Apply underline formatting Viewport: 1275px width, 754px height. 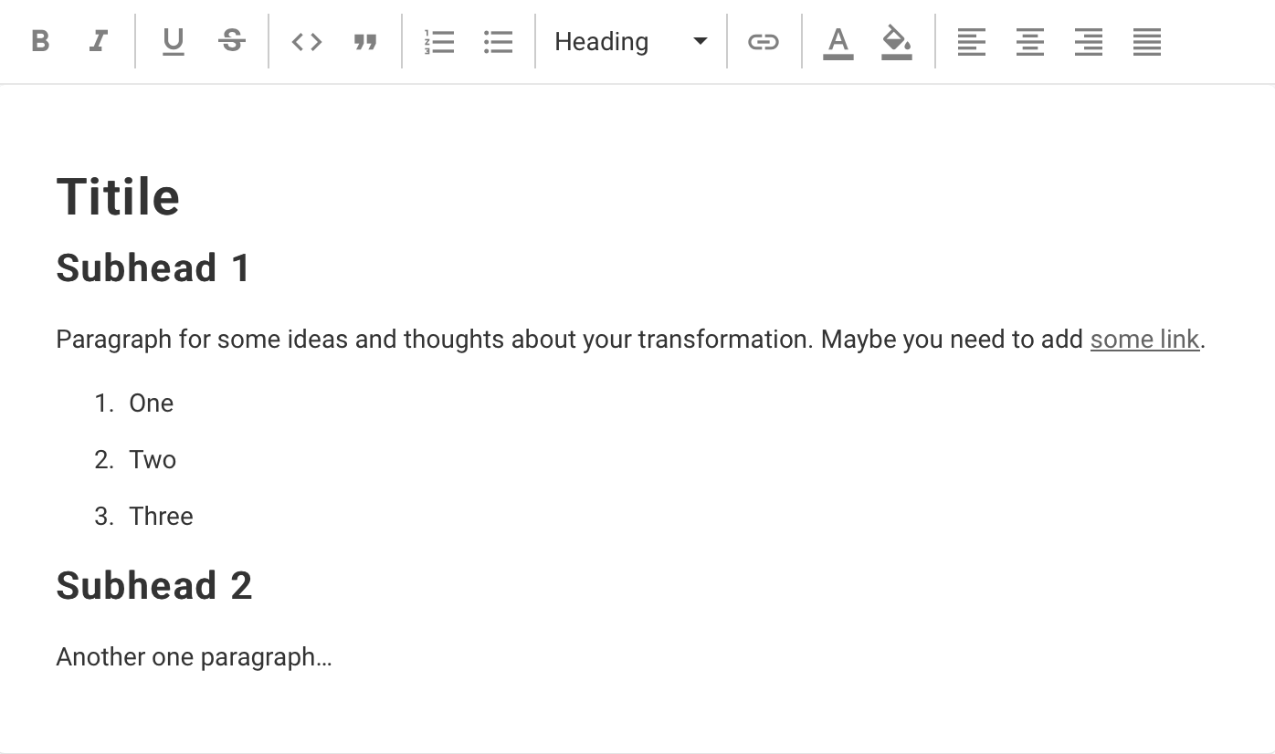click(x=174, y=41)
